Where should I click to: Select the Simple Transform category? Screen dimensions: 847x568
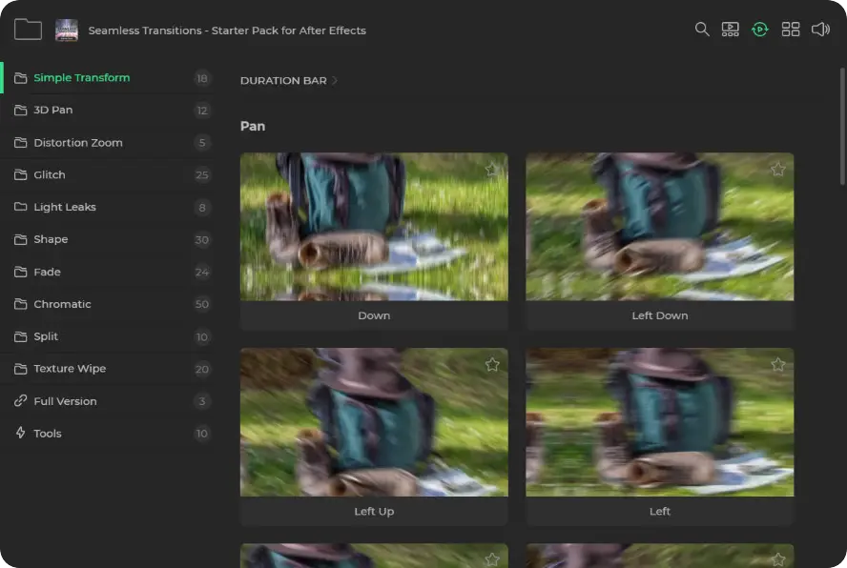point(107,78)
